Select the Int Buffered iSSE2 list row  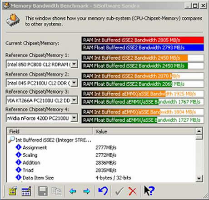(x=53, y=140)
